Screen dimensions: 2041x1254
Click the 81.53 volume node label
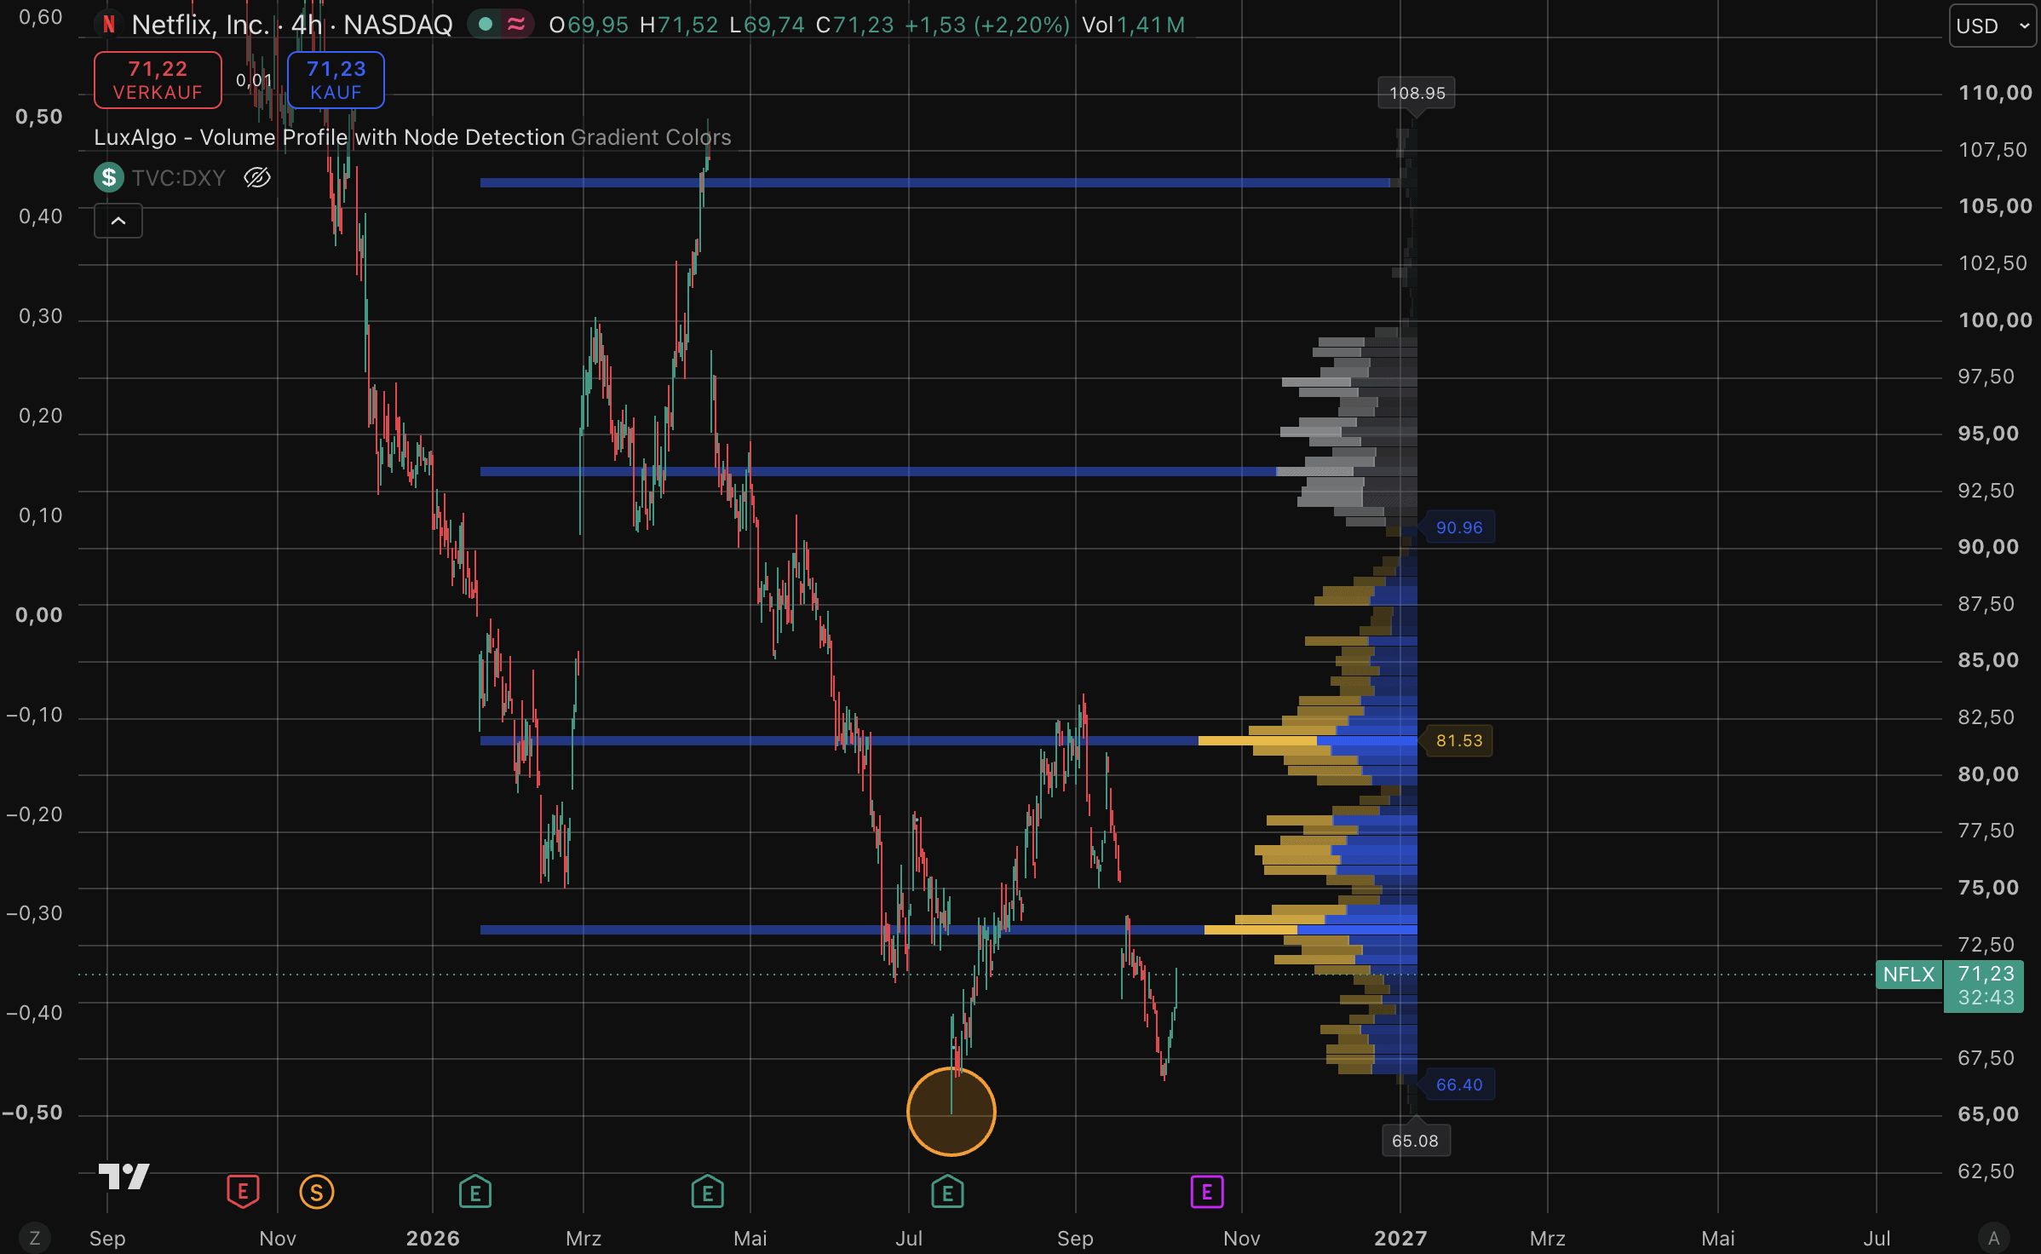click(x=1459, y=740)
